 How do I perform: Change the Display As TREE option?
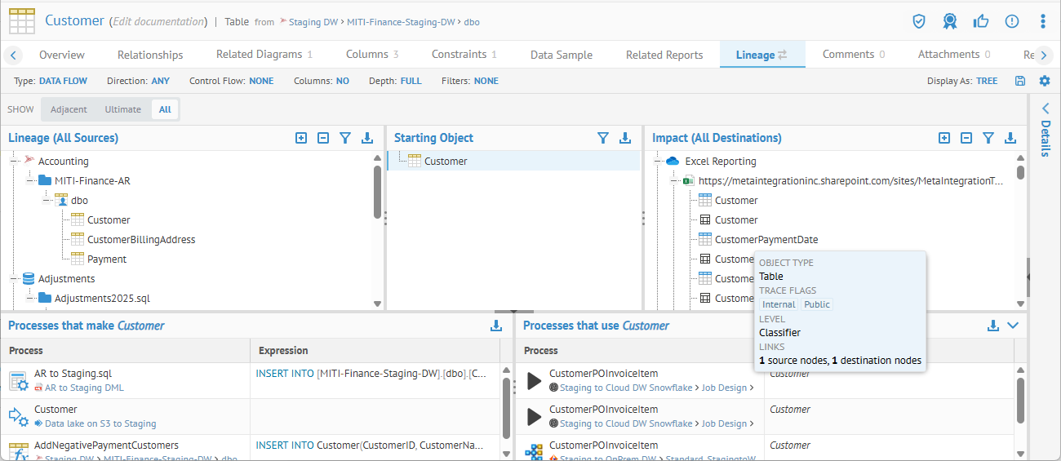986,81
